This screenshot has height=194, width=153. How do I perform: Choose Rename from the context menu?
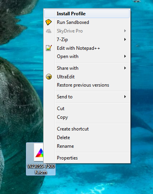(x=87, y=146)
